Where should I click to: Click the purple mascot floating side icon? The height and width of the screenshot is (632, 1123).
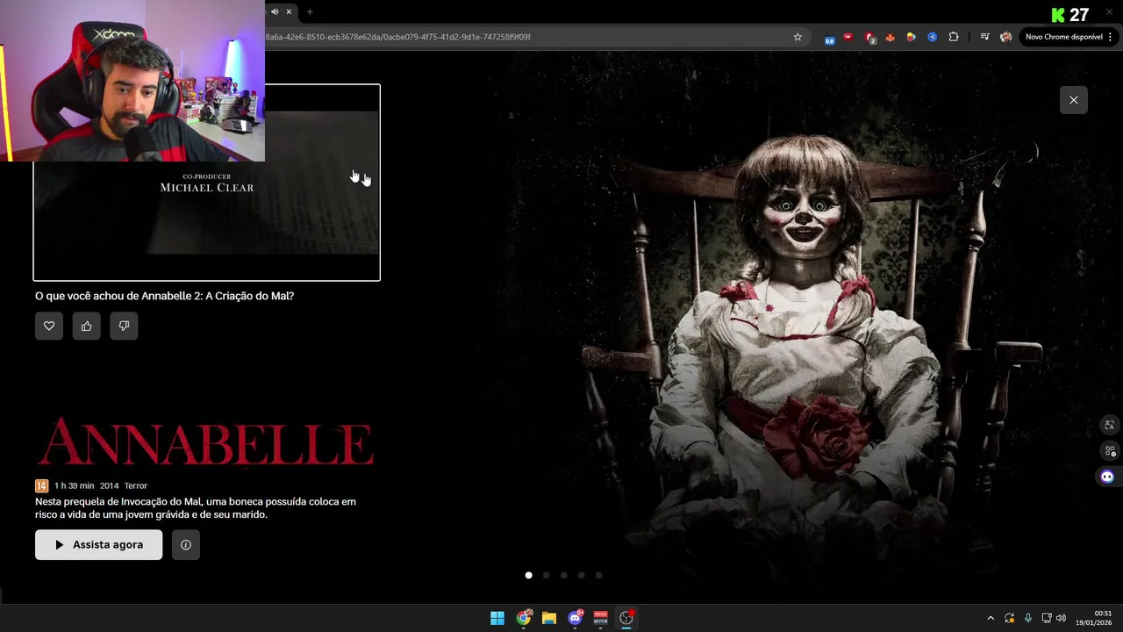pos(1107,477)
